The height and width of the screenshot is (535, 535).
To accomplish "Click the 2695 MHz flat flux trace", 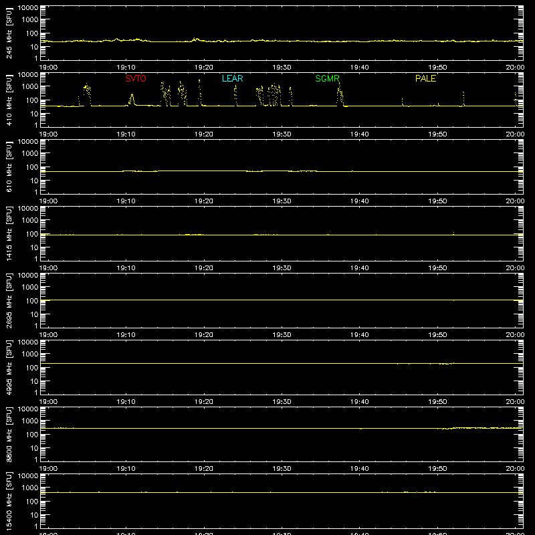I will (282, 300).
